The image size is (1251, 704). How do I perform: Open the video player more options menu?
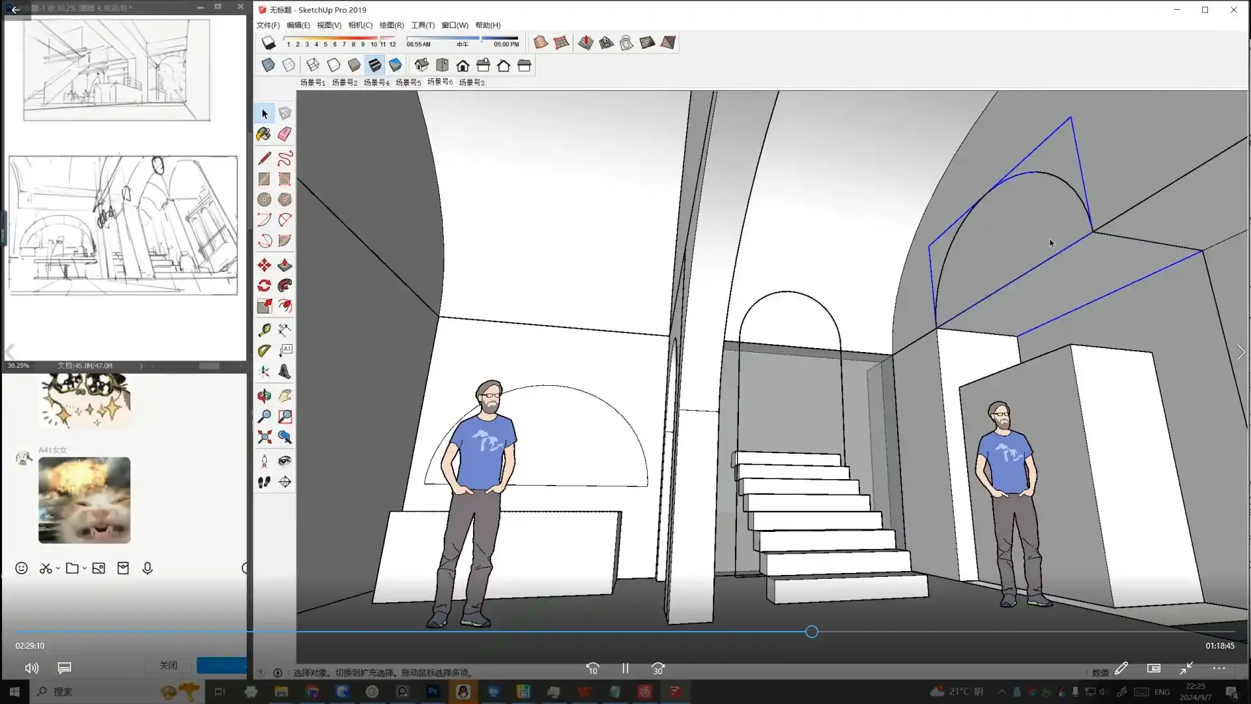pyautogui.click(x=1218, y=668)
